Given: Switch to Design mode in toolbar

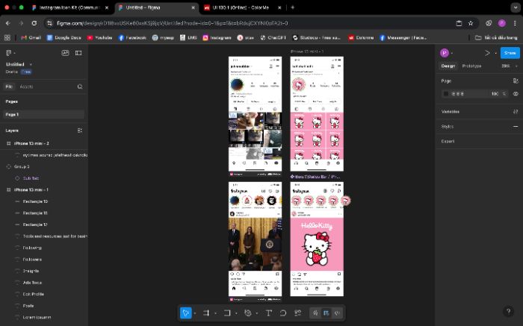Looking at the screenshot, I should (x=327, y=313).
